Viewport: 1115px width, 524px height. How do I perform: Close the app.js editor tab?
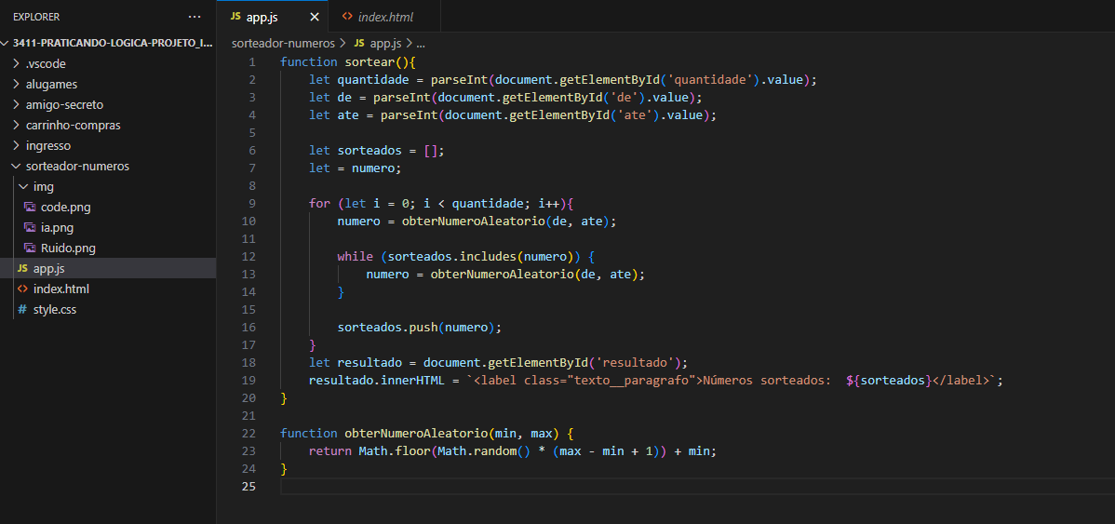point(315,17)
